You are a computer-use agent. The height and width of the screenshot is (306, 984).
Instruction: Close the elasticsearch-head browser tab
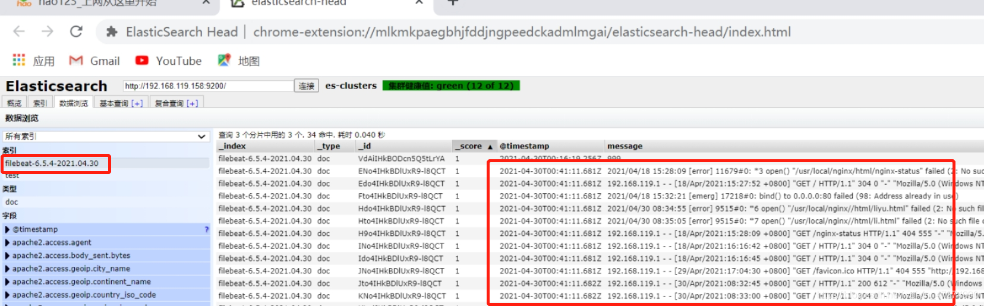pos(419,3)
